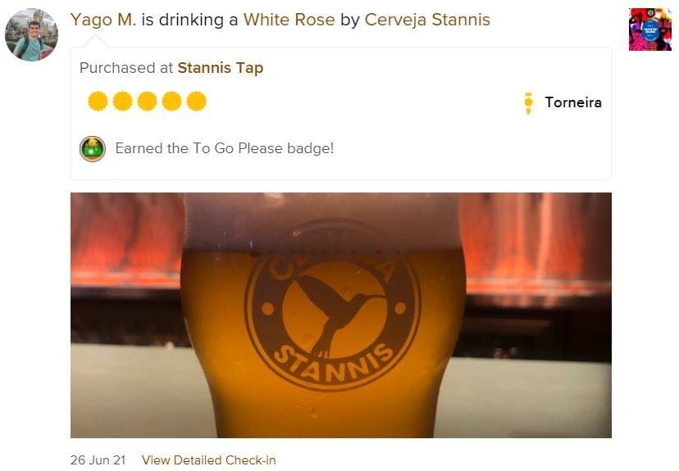
Task: Click the Purchased at label text
Action: point(126,68)
